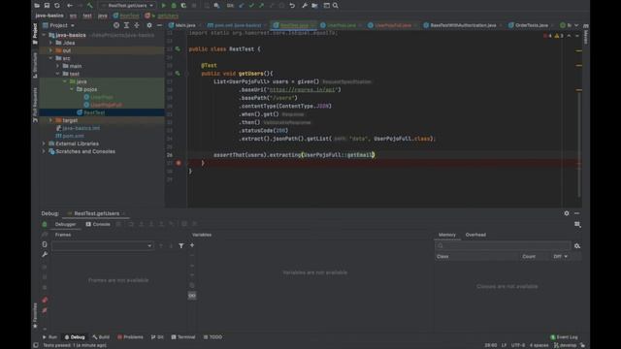Expand the target folder
621x349 pixels.
pyautogui.click(x=51, y=120)
